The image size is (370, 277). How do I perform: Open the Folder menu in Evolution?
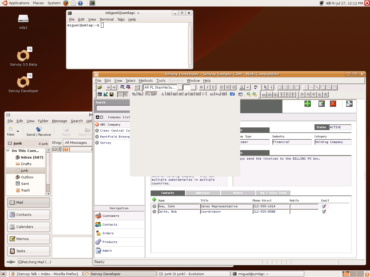click(43, 121)
